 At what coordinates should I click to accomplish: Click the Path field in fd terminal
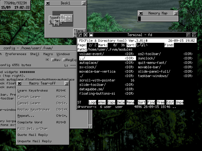point(109,49)
